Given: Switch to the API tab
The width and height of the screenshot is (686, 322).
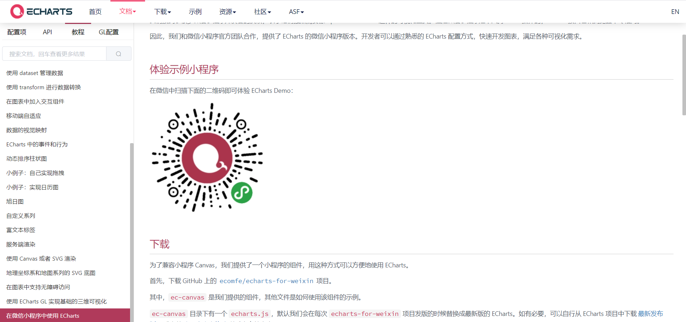Looking at the screenshot, I should click(x=47, y=32).
